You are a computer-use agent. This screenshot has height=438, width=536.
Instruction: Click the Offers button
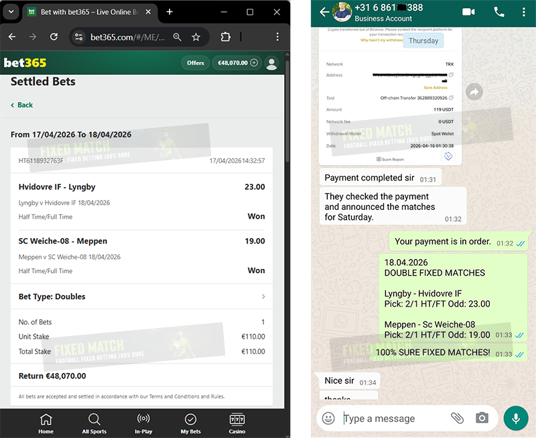(x=195, y=63)
